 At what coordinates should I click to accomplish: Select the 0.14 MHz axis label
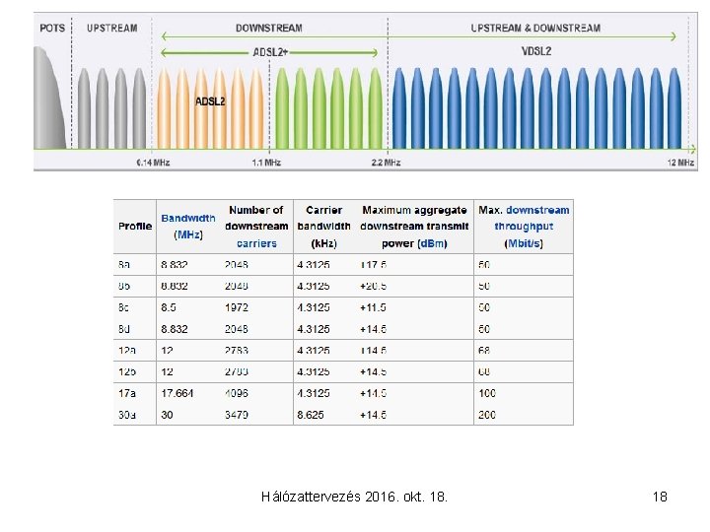[x=153, y=163]
